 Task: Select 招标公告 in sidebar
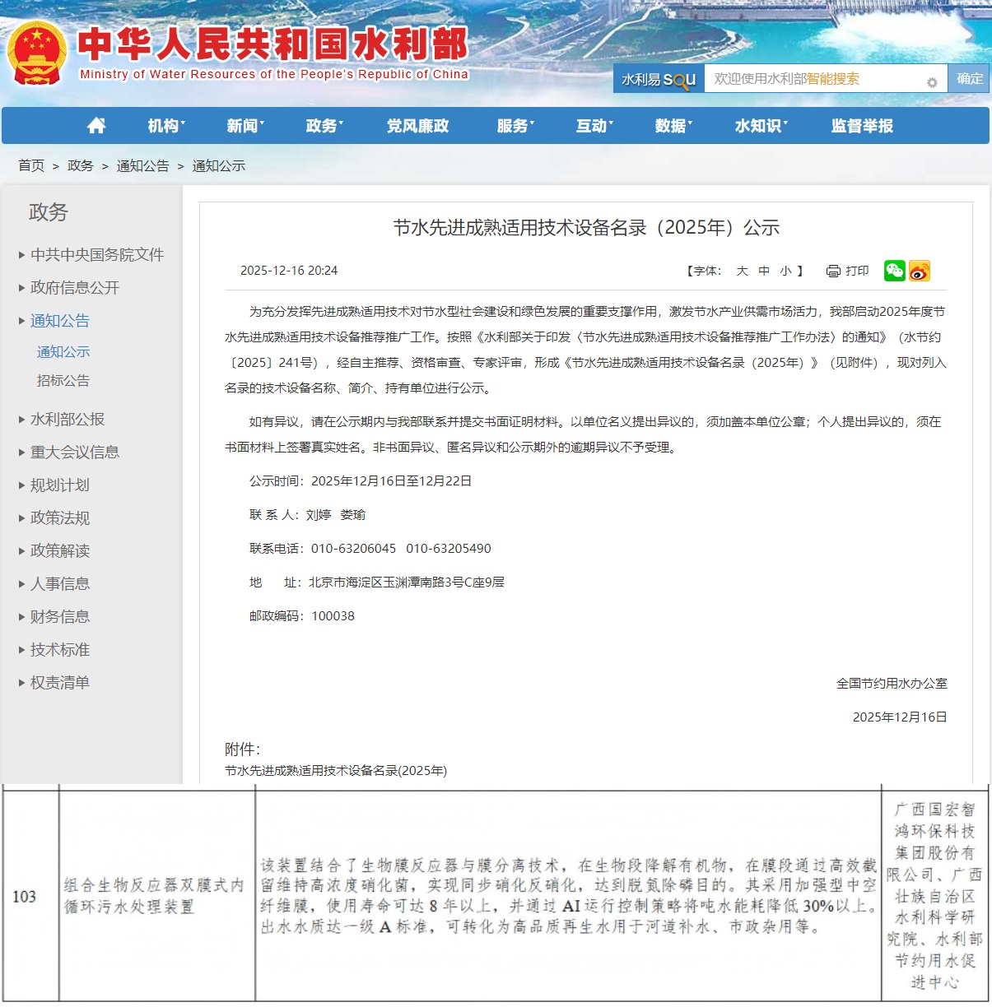pyautogui.click(x=63, y=381)
